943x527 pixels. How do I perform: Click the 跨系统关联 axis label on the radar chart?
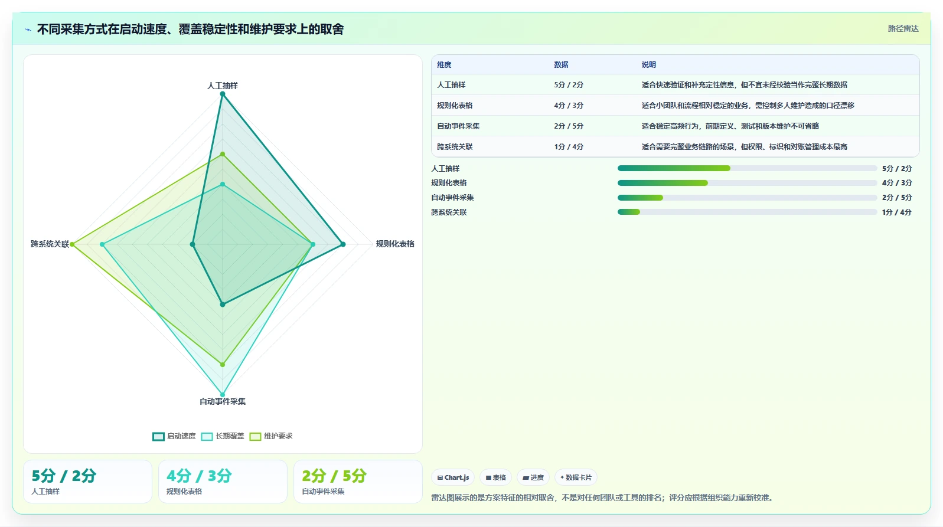coord(50,244)
